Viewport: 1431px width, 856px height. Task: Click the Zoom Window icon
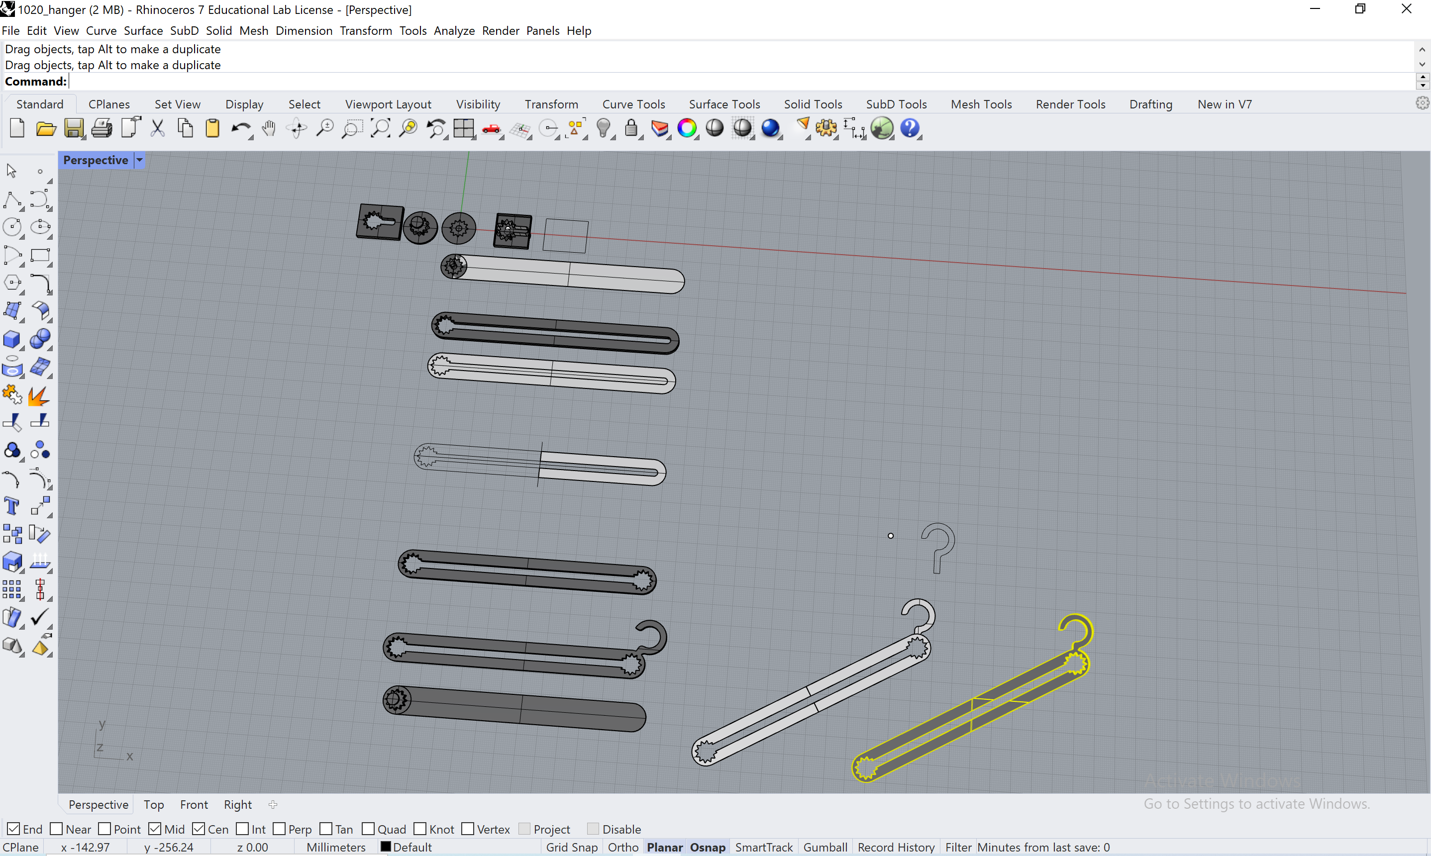pos(352,128)
